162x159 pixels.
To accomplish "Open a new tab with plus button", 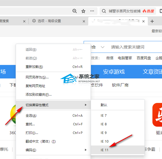I will click(x=152, y=21).
